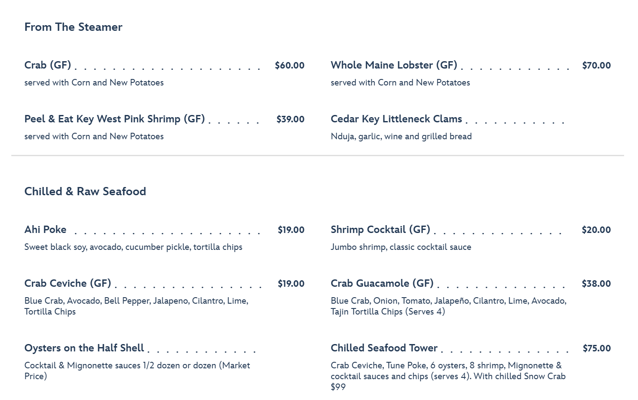Click the $20.00 Shrimp Cocktail price
The image size is (638, 400).
tap(596, 230)
